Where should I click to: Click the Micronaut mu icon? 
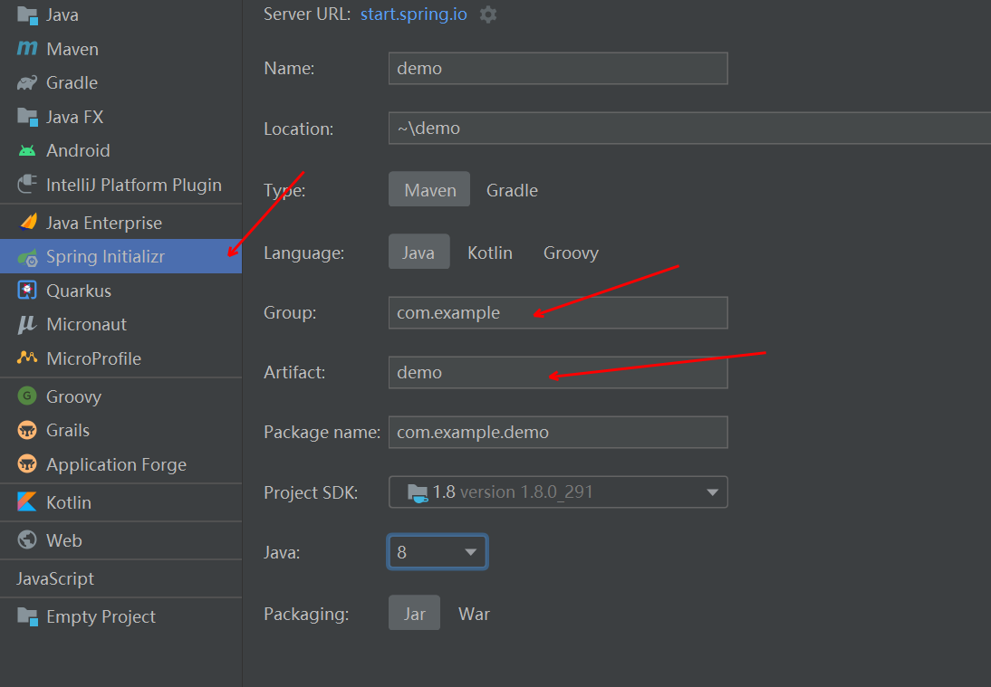pyautogui.click(x=27, y=325)
